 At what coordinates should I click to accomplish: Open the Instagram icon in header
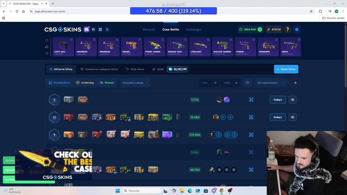tap(100, 30)
